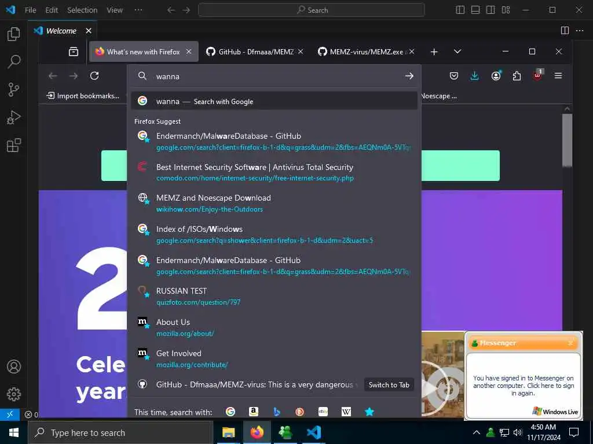Screen dimensions: 593x444
Task: Open the VS Code Accounts icon
Action: [x=14, y=367]
